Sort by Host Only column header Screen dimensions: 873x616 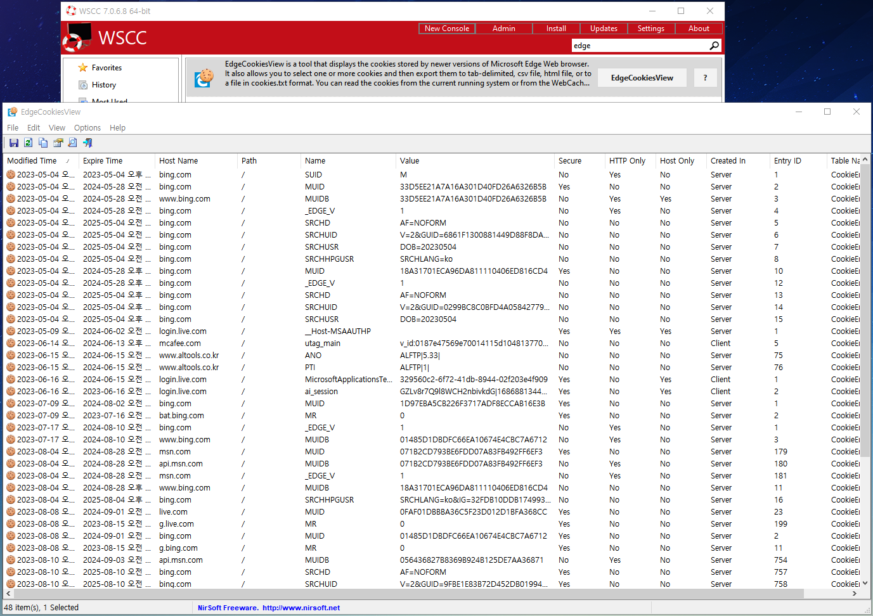[681, 161]
